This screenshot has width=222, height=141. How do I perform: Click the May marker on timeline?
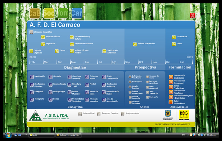(x=73, y=62)
